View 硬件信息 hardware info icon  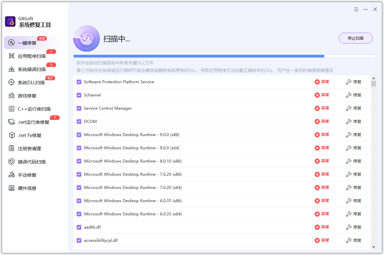(x=12, y=188)
